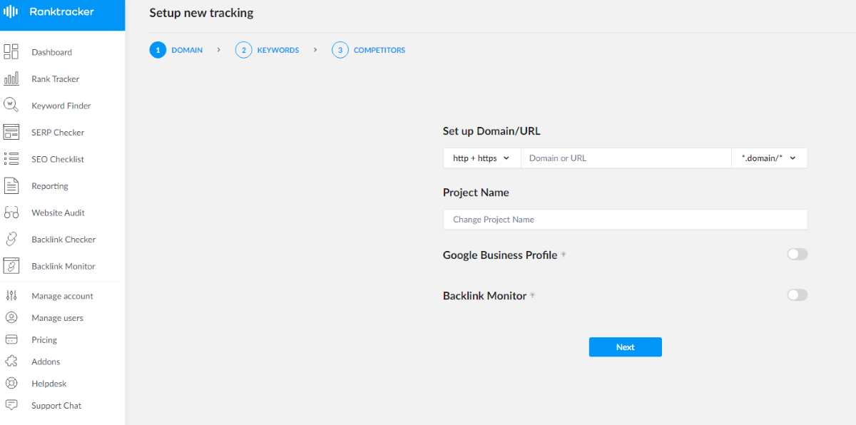
Task: Open the Dashboard grid icon
Action: (x=11, y=51)
